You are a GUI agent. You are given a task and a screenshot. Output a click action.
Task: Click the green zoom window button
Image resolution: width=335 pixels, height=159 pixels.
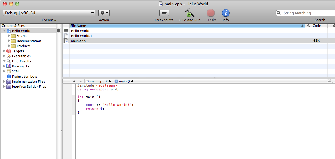tap(17, 4)
